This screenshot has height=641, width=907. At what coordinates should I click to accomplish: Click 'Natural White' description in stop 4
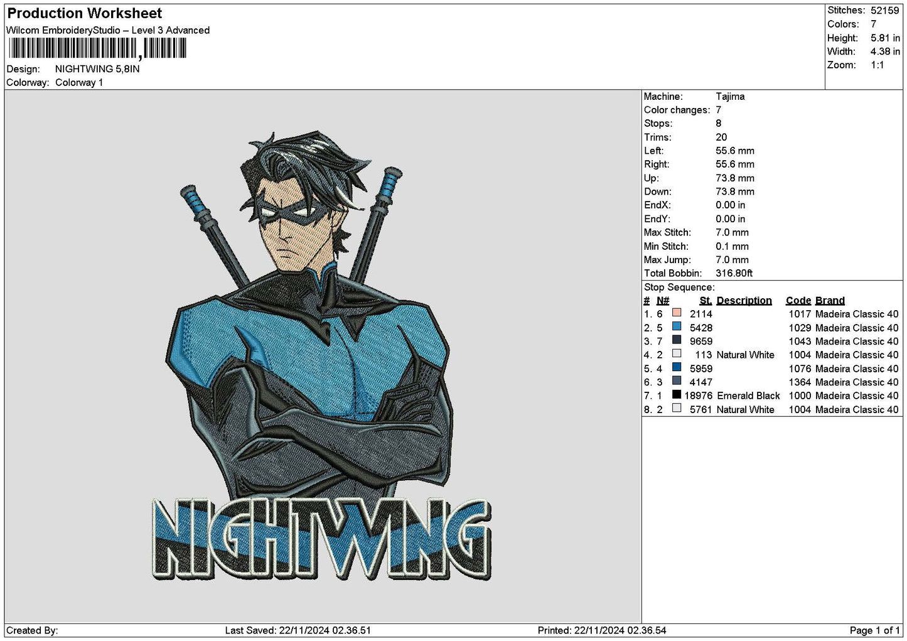click(746, 355)
